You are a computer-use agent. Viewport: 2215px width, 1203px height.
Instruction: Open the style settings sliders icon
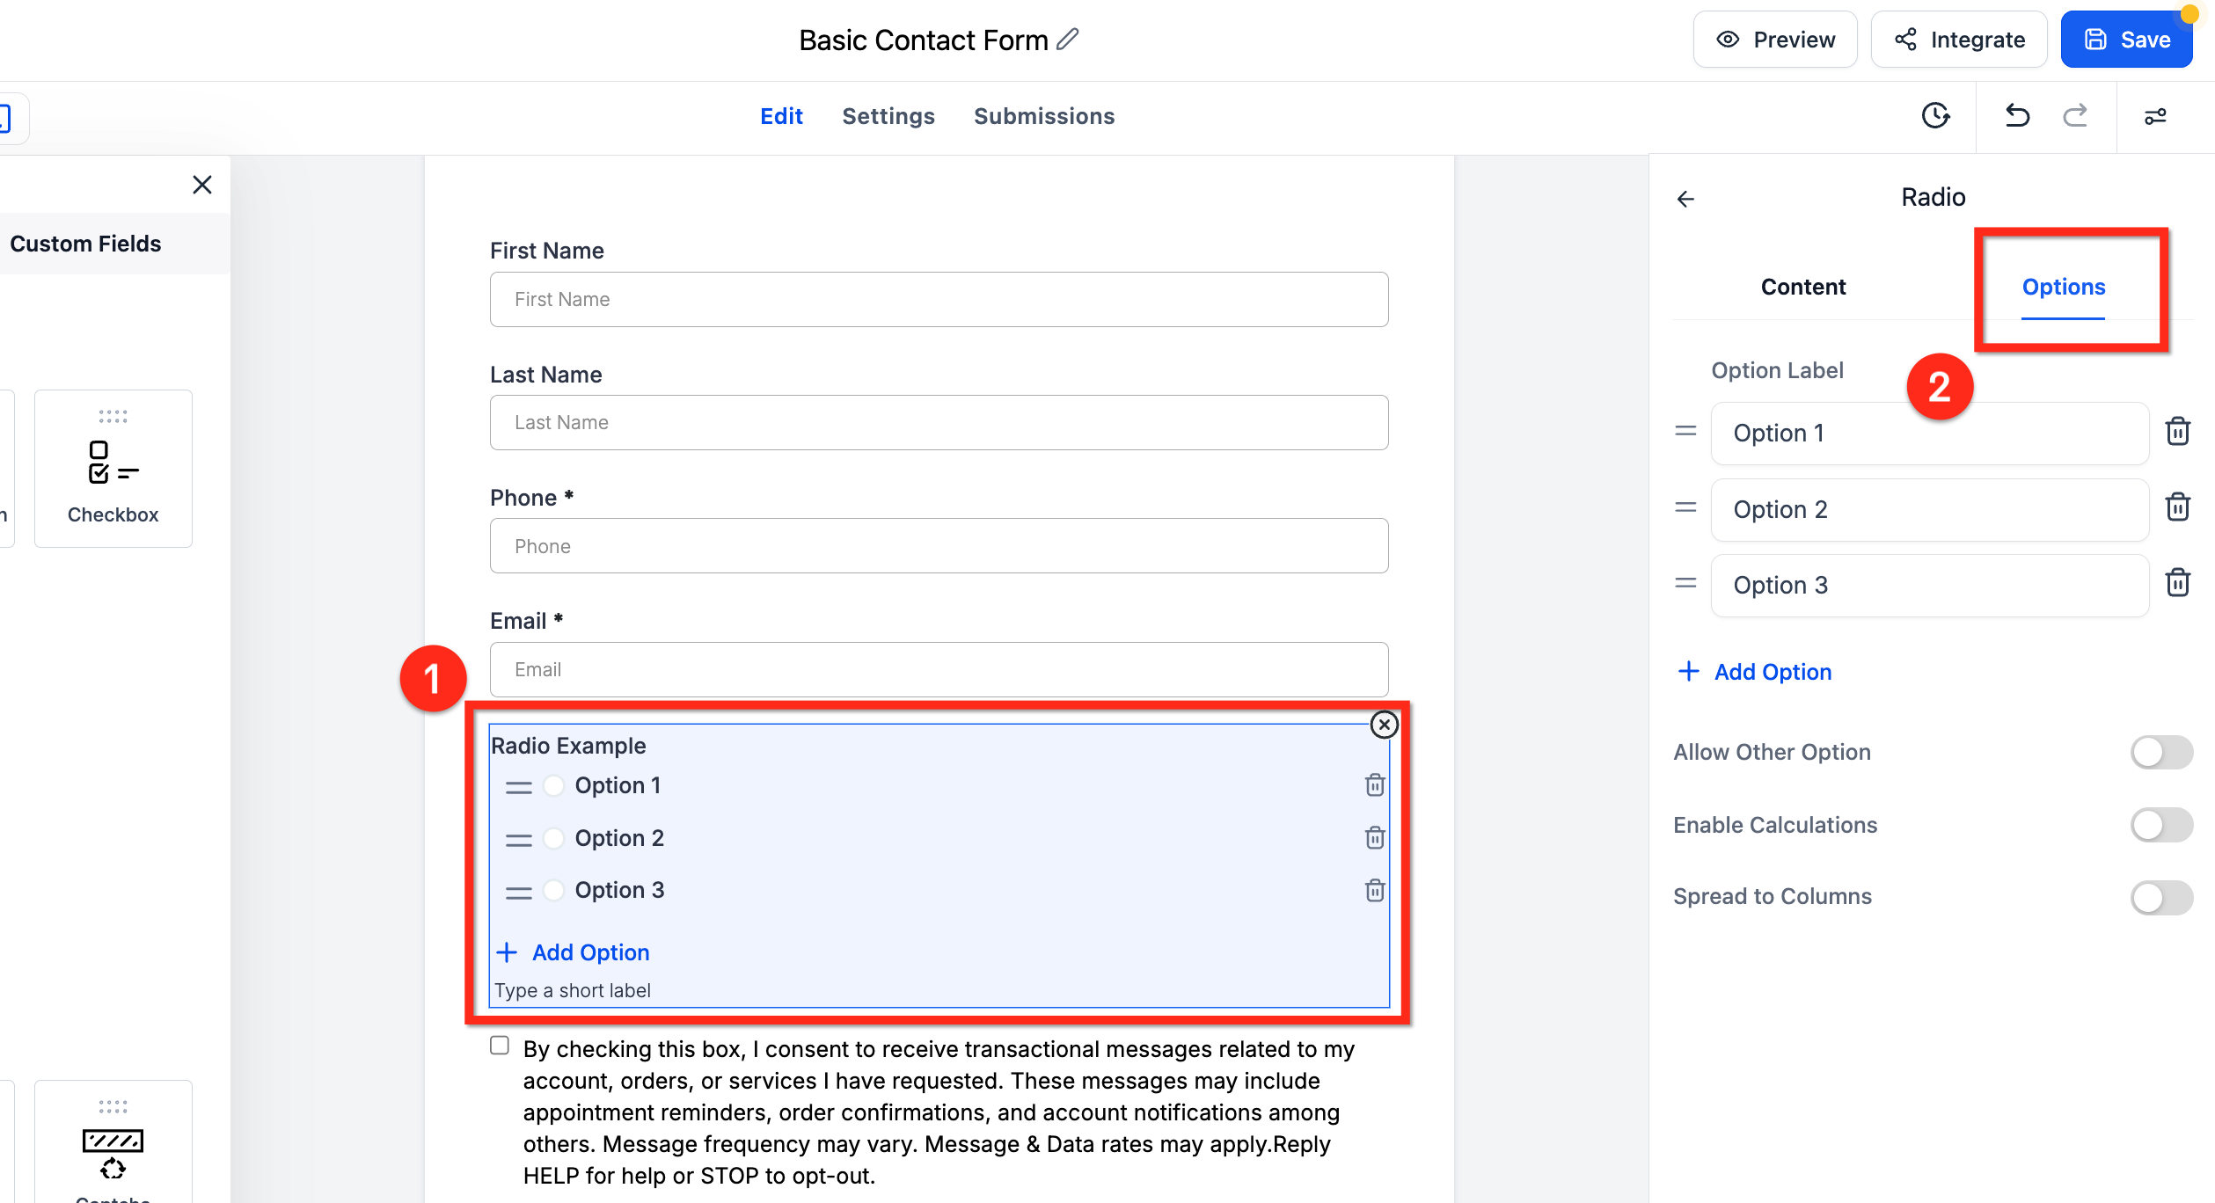tap(2155, 116)
